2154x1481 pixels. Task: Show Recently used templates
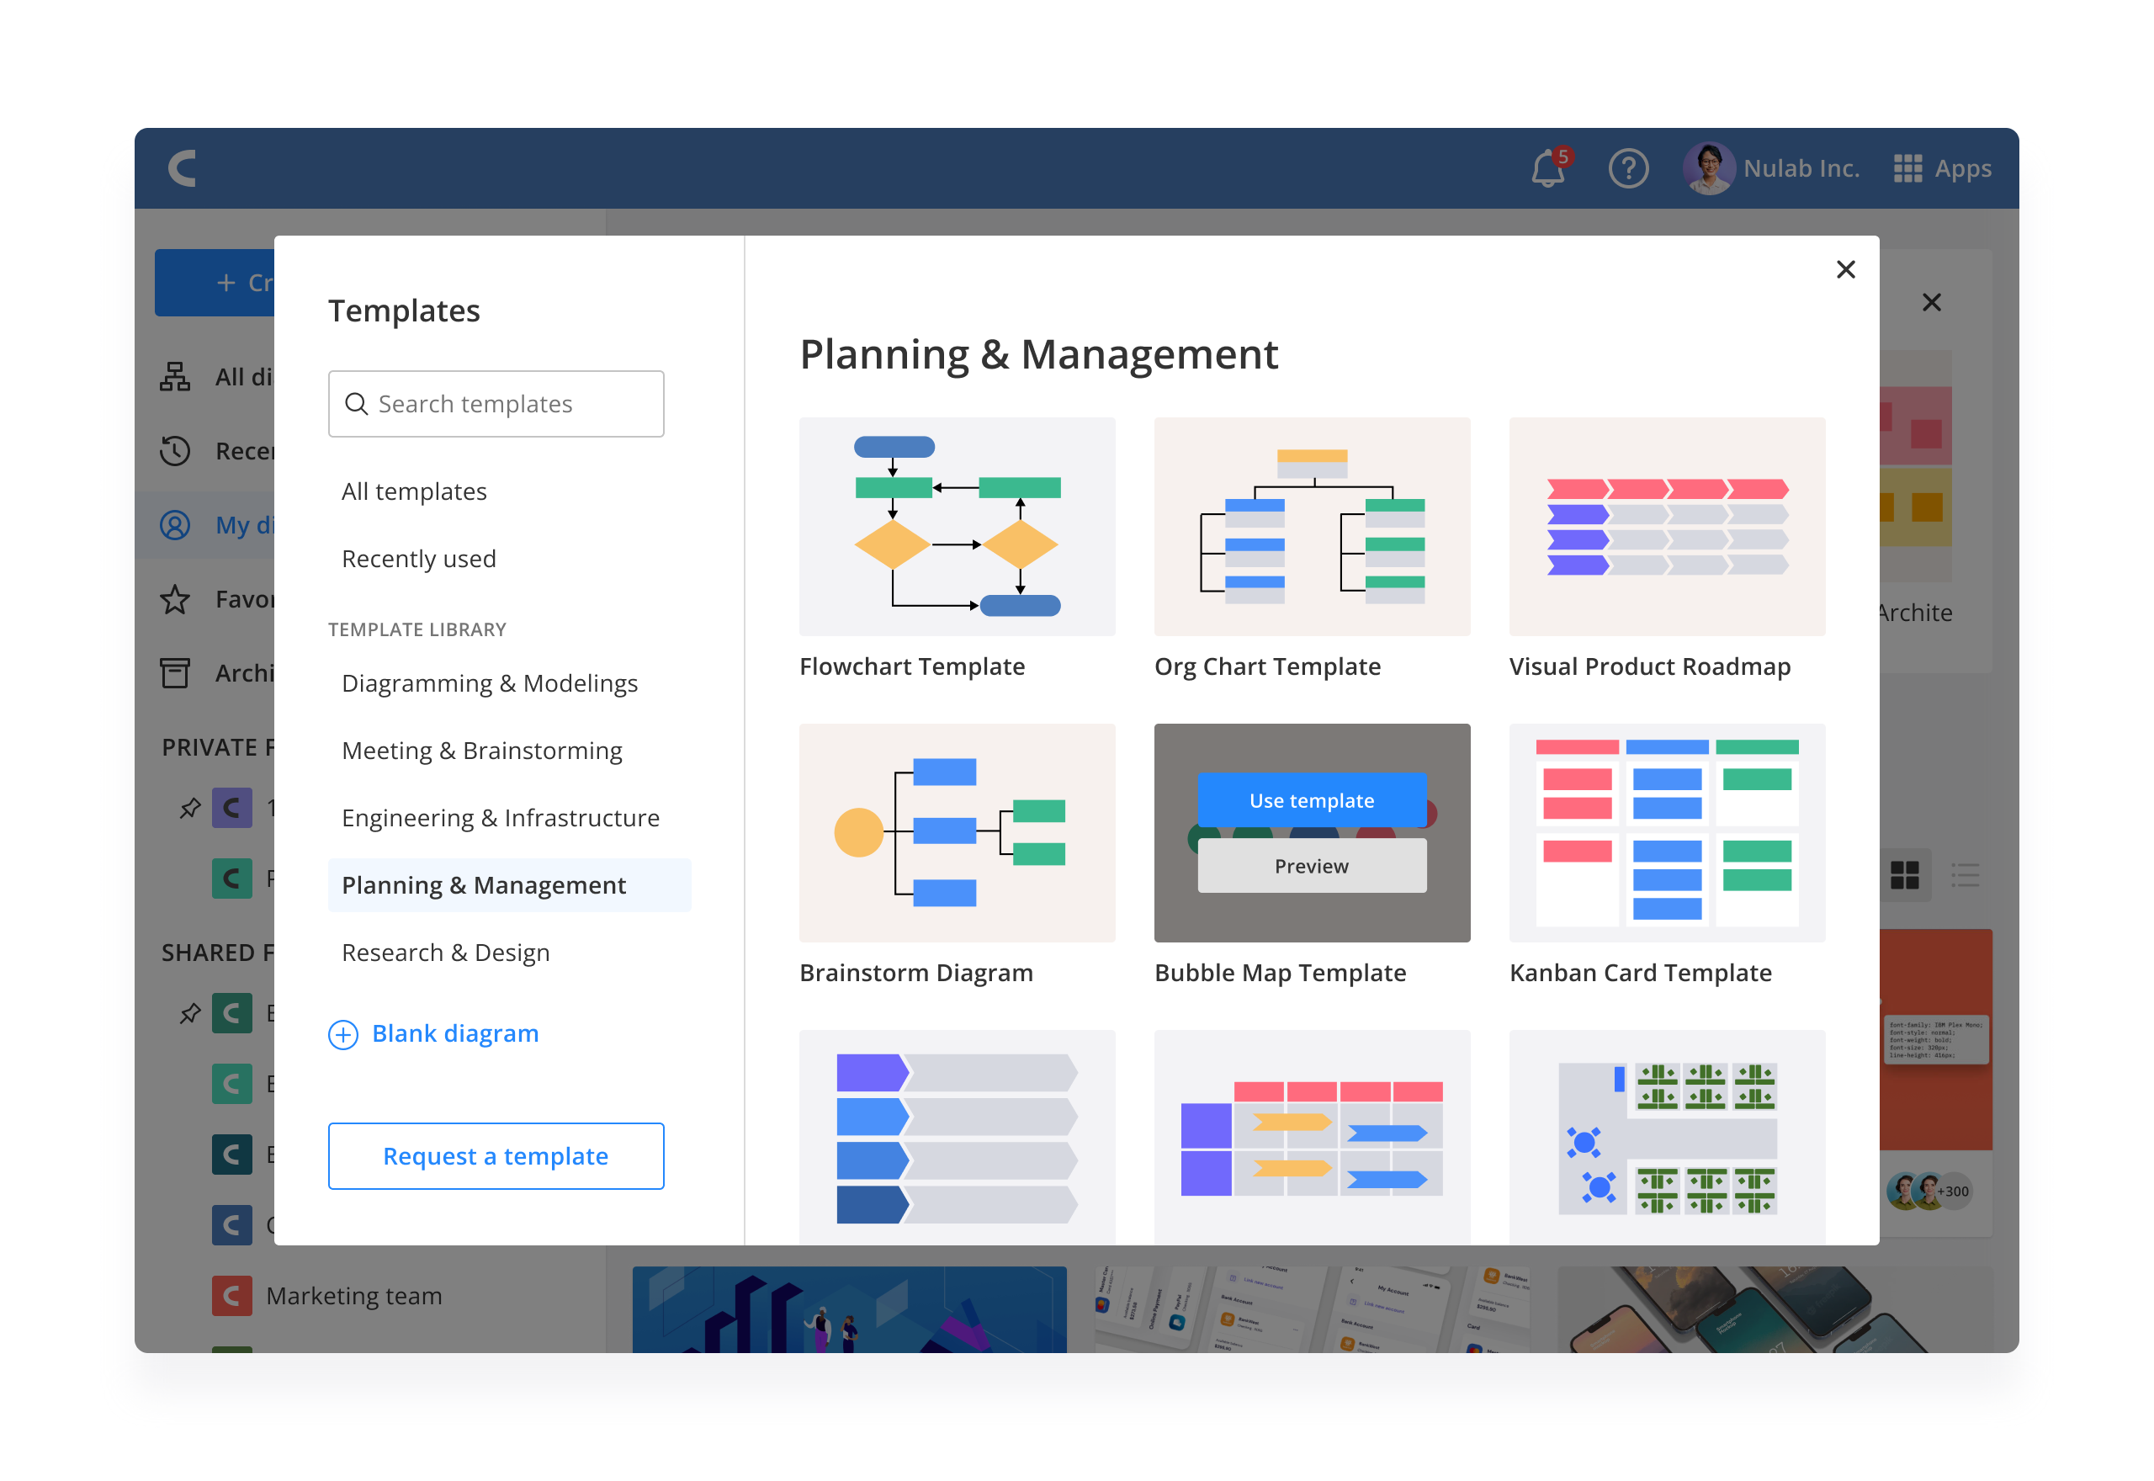click(x=418, y=559)
